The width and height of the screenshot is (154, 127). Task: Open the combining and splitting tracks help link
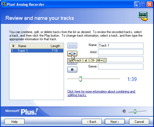click(x=101, y=93)
